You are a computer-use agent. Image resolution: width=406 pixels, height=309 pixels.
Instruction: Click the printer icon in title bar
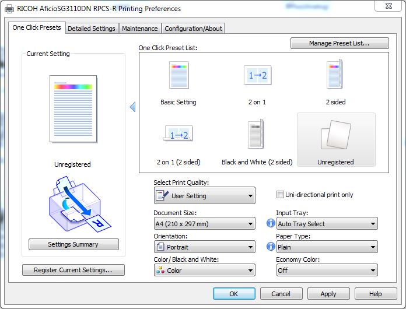click(x=9, y=9)
